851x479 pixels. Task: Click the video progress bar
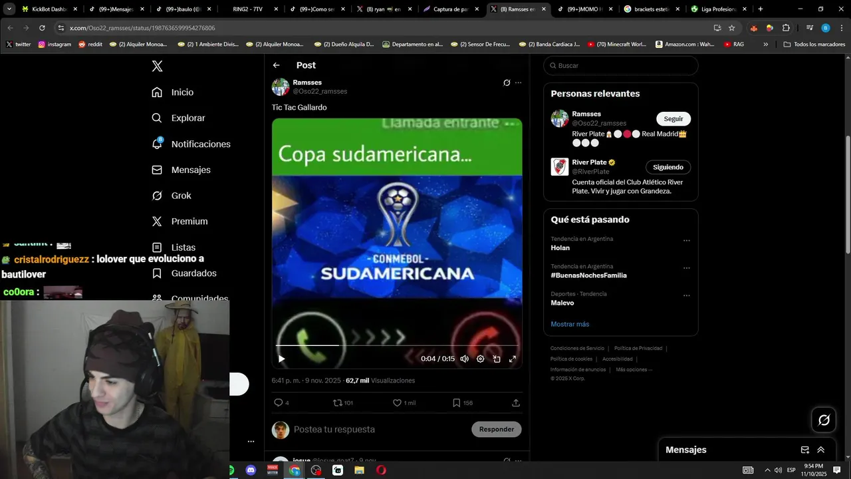coord(397,345)
